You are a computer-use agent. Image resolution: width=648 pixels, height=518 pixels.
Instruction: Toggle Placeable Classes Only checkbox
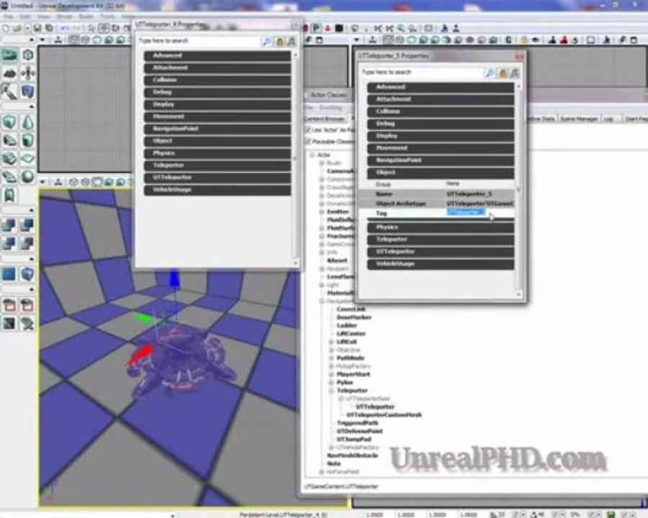coord(308,142)
